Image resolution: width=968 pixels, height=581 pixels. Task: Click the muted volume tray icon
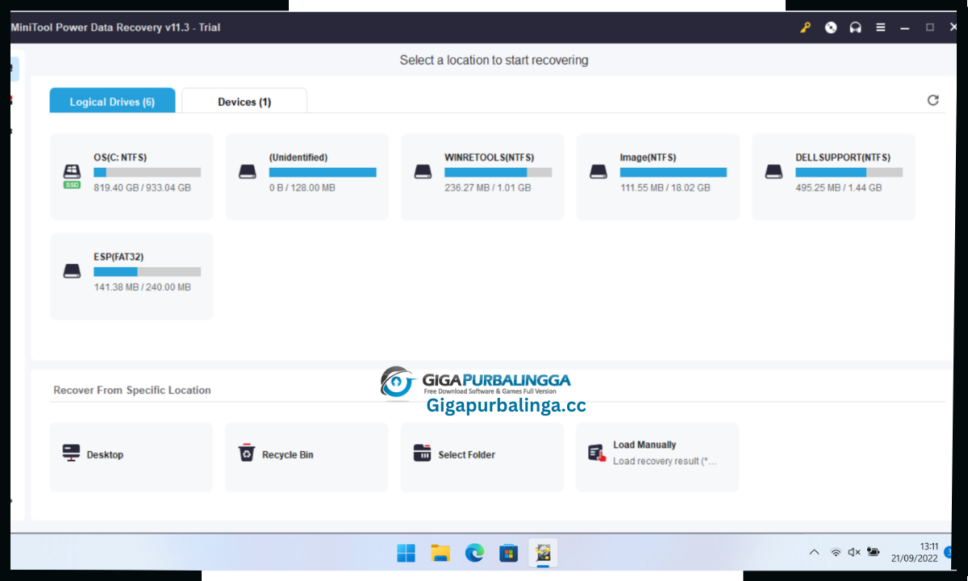[854, 553]
